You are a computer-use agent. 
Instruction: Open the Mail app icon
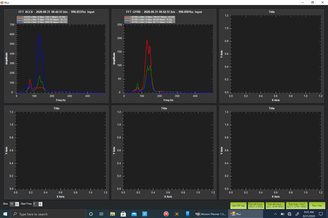coord(134,214)
